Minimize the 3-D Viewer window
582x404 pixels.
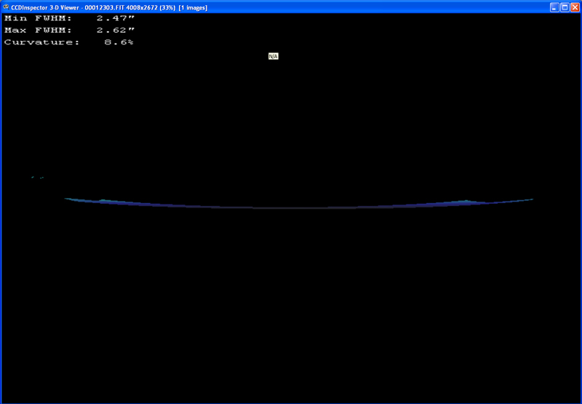(x=554, y=7)
